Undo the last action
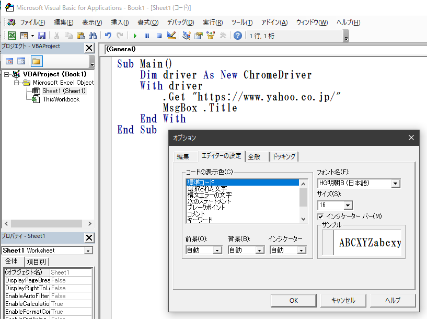This screenshot has height=319, width=427. click(x=108, y=36)
